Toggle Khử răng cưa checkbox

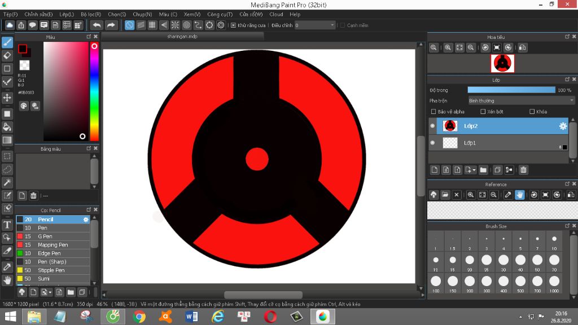tap(233, 25)
